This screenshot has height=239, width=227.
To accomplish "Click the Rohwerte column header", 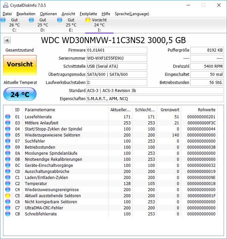I will [199, 110].
